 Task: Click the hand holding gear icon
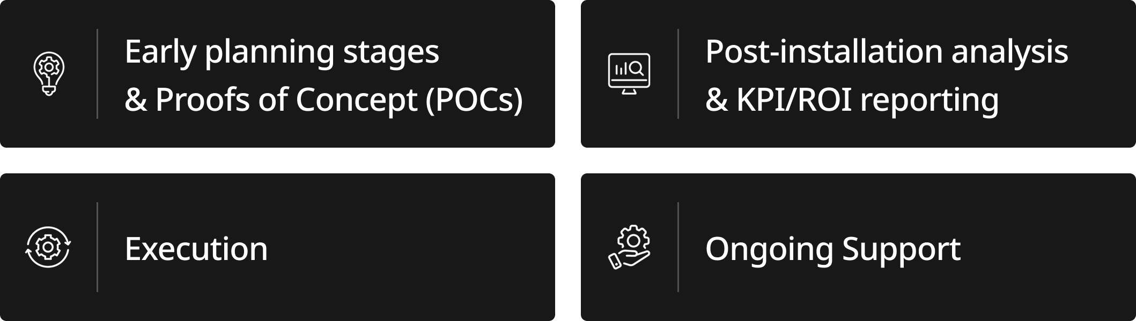(629, 247)
